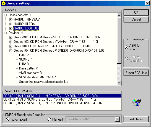Select CDR#02 YAMAHA CRW4416S drive

click(x=62, y=99)
